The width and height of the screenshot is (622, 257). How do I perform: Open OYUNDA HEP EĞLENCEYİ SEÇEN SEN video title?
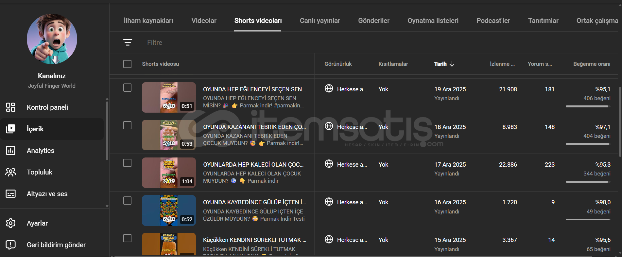[254, 89]
